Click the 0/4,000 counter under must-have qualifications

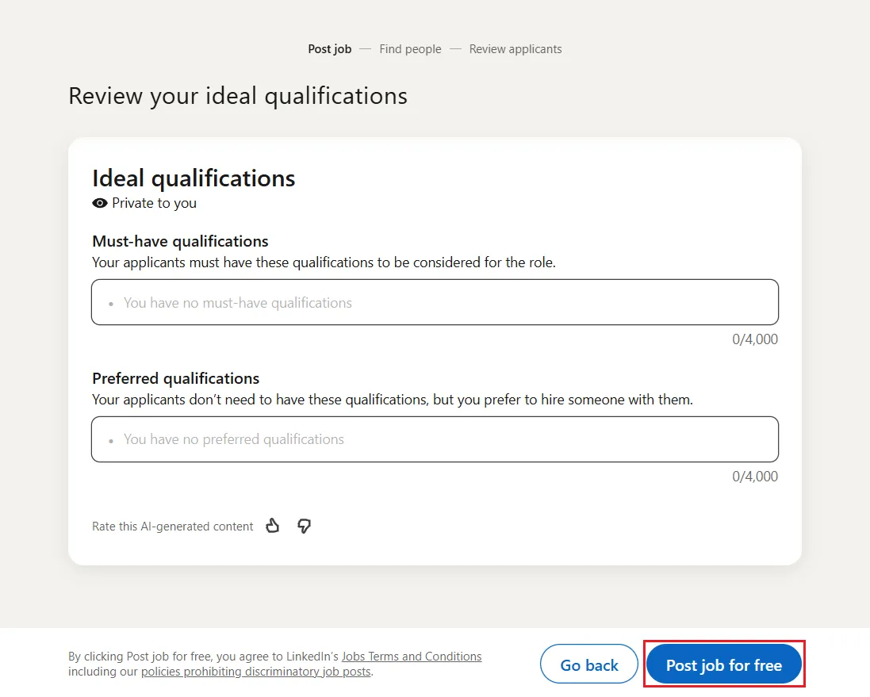click(754, 339)
